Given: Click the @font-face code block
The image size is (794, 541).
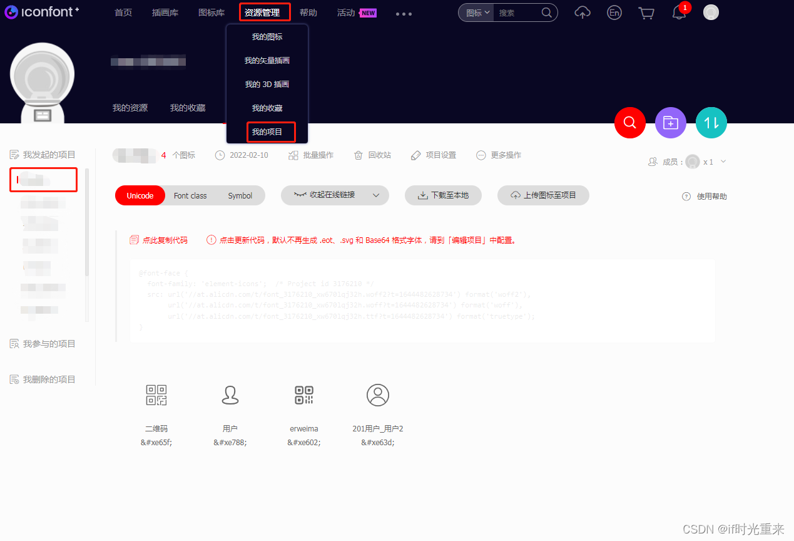Looking at the screenshot, I should tap(422, 301).
